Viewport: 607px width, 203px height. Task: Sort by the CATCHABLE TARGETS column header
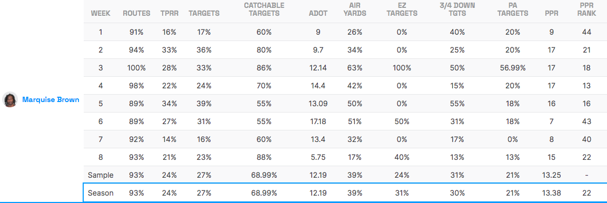pos(264,9)
